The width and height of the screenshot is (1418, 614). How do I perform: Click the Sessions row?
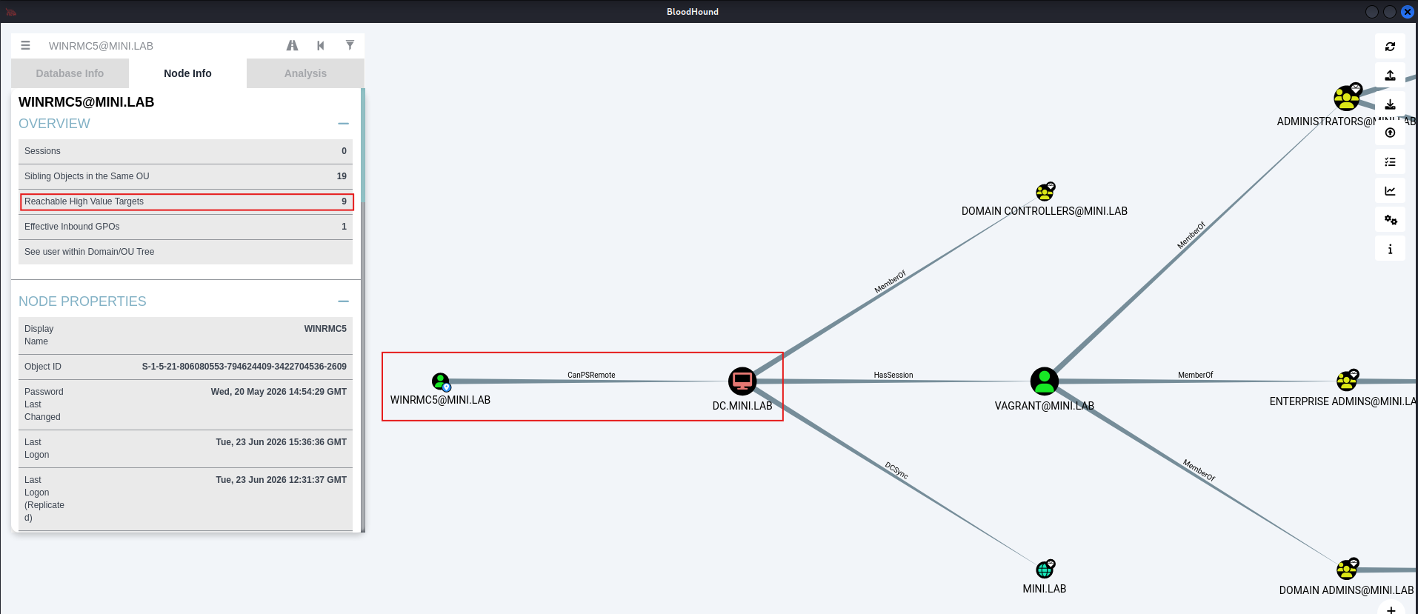(185, 151)
